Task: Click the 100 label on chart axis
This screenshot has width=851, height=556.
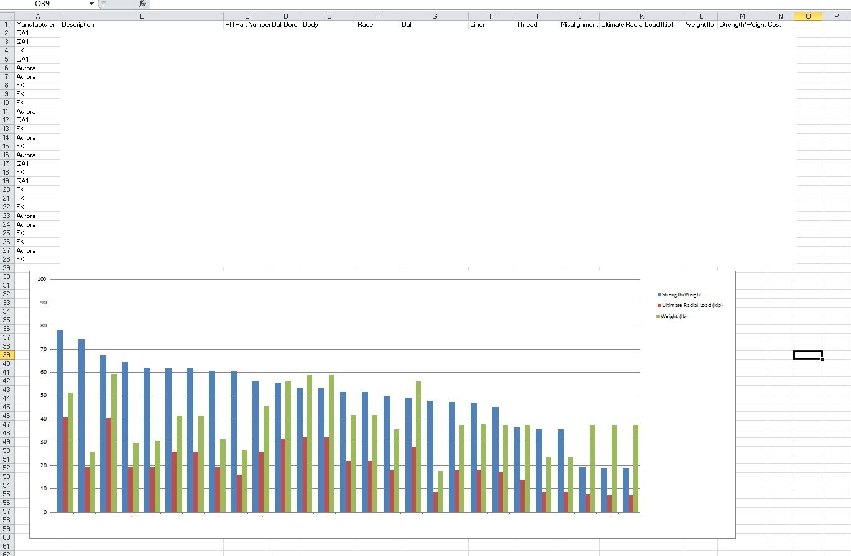Action: 42,279
